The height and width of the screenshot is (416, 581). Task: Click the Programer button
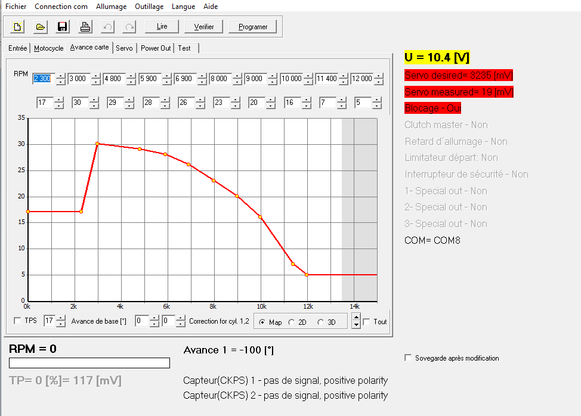[253, 27]
